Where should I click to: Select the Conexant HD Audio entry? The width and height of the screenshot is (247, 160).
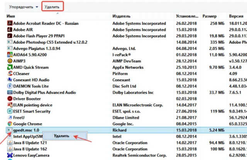pyautogui.click(x=31, y=80)
